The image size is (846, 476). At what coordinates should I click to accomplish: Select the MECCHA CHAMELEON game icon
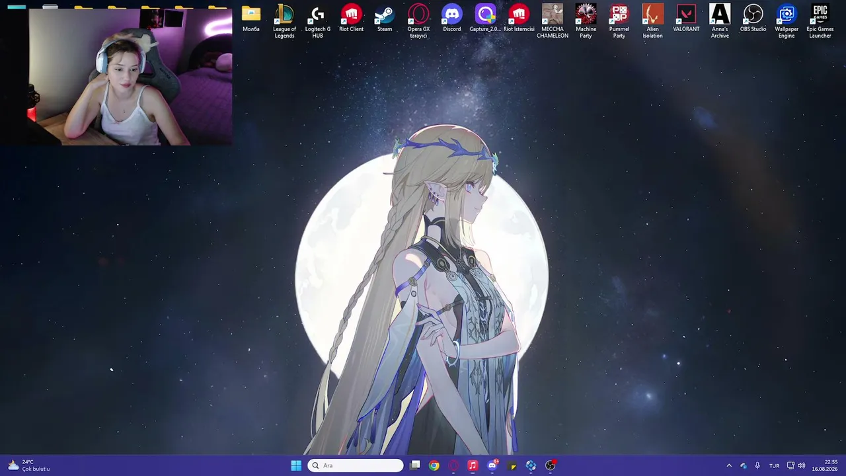coord(553,21)
